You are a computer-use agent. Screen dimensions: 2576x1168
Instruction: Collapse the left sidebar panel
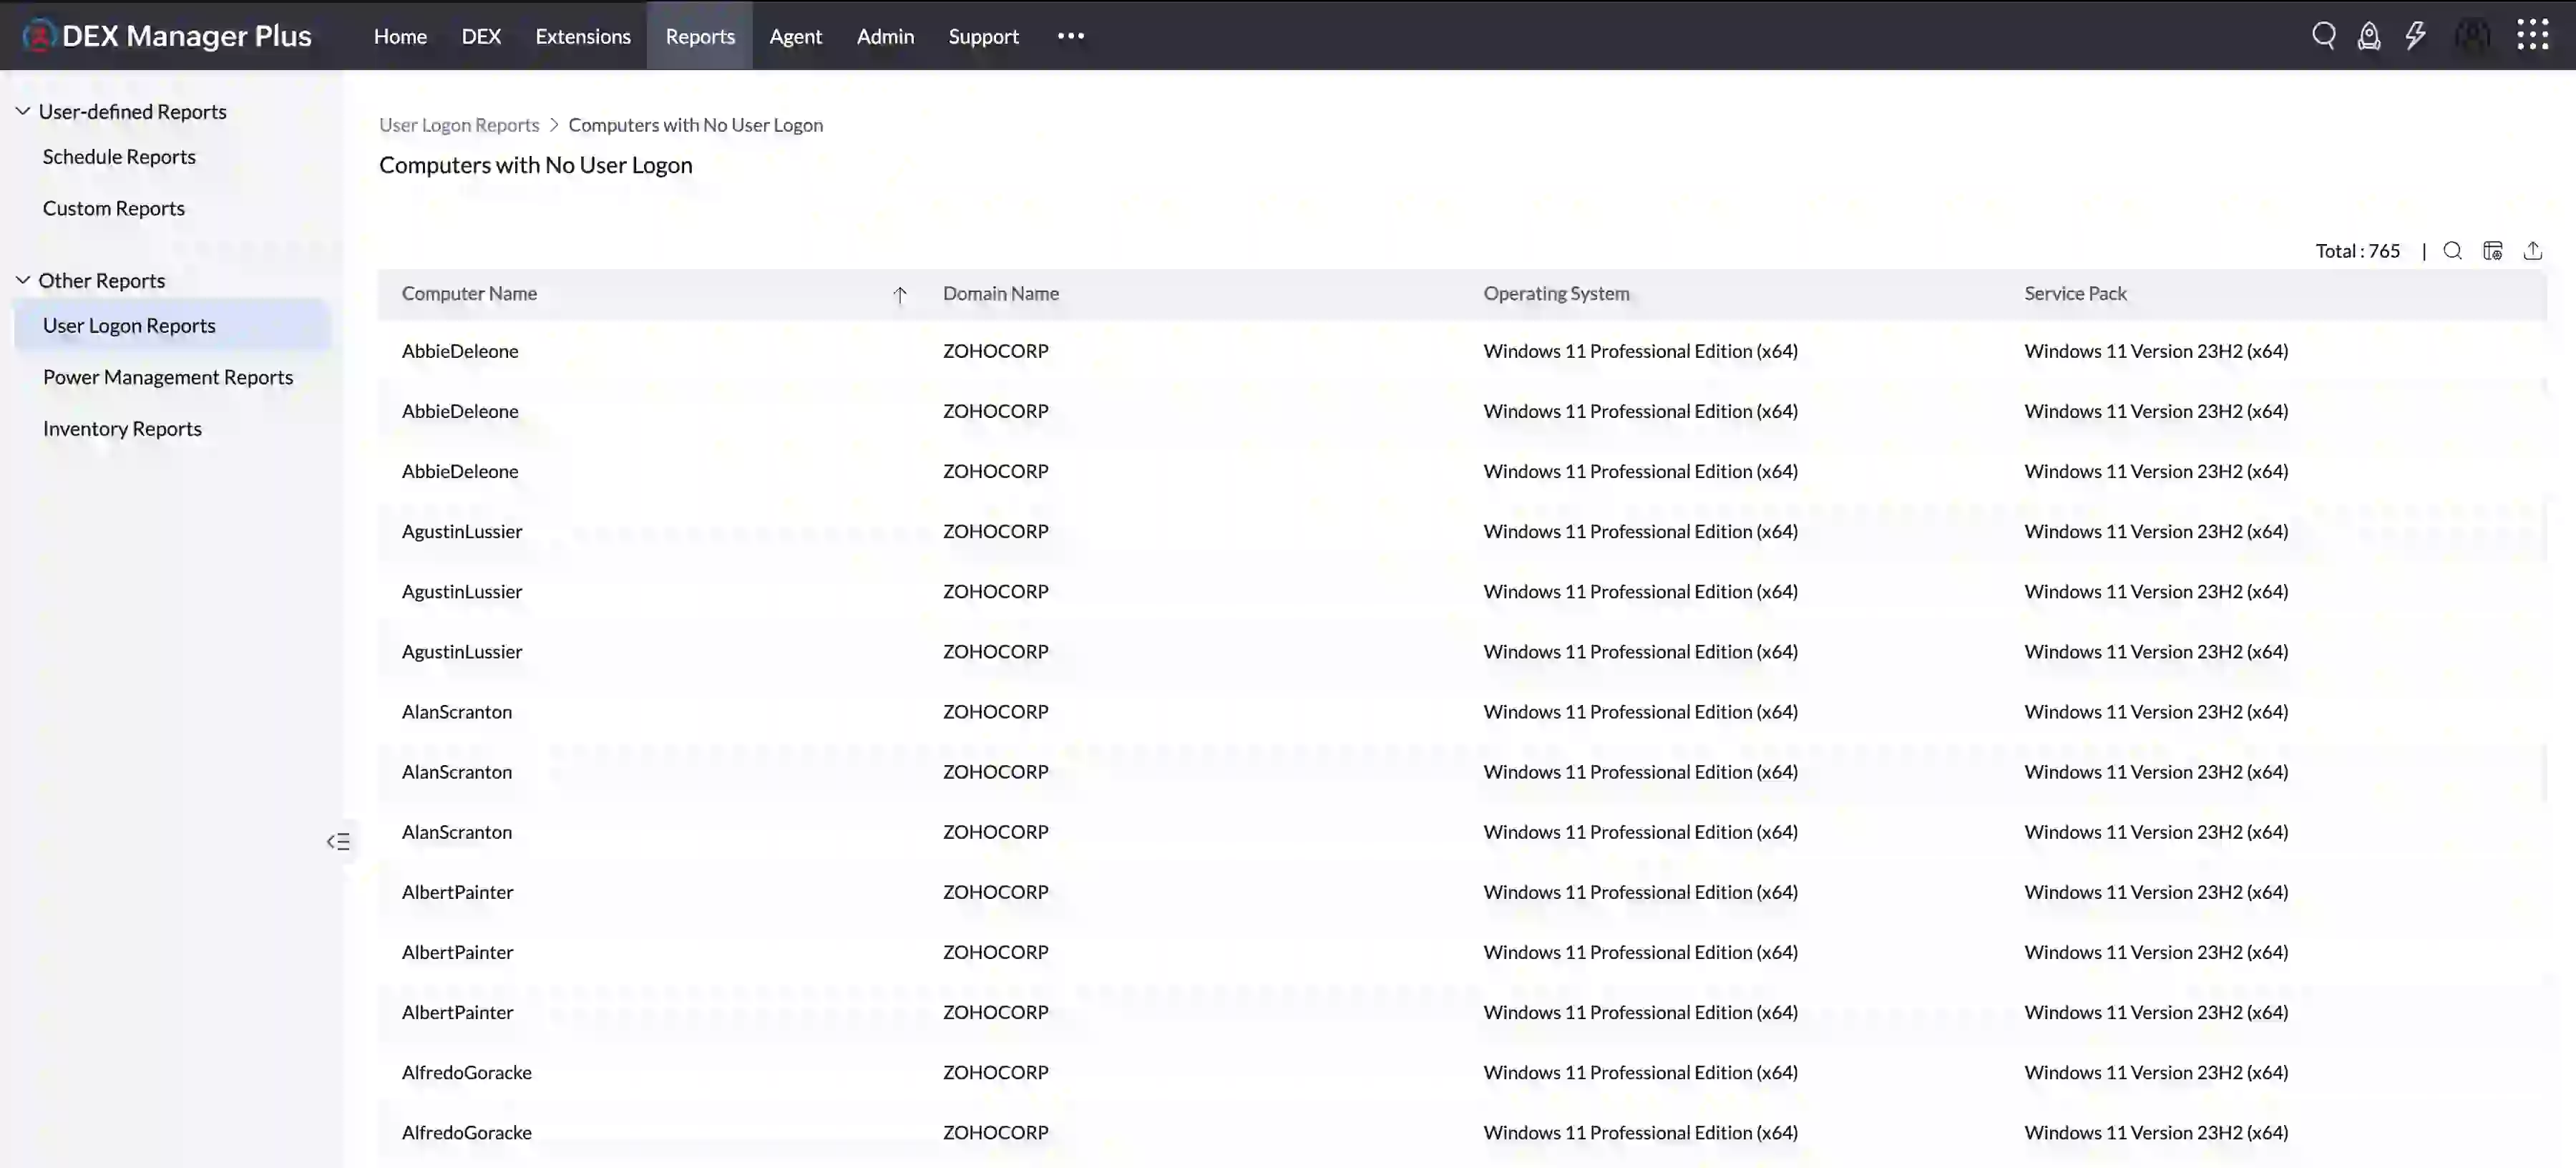point(338,841)
